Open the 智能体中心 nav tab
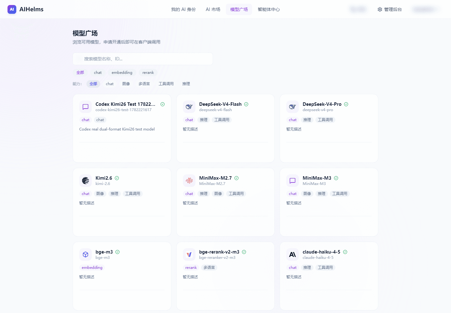The width and height of the screenshot is (451, 313). [269, 9]
